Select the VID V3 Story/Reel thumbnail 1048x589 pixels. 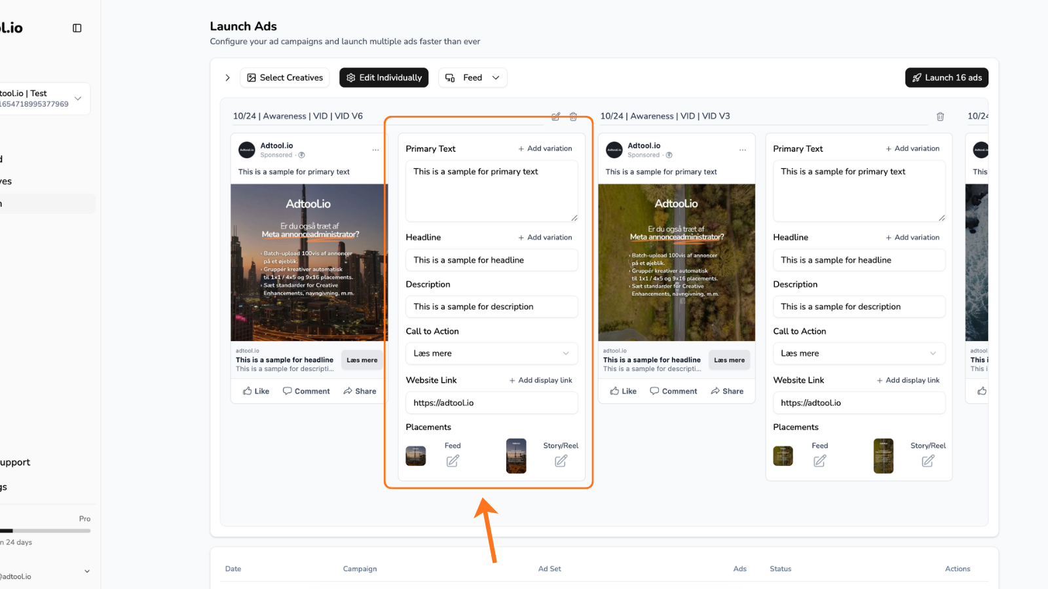tap(884, 456)
